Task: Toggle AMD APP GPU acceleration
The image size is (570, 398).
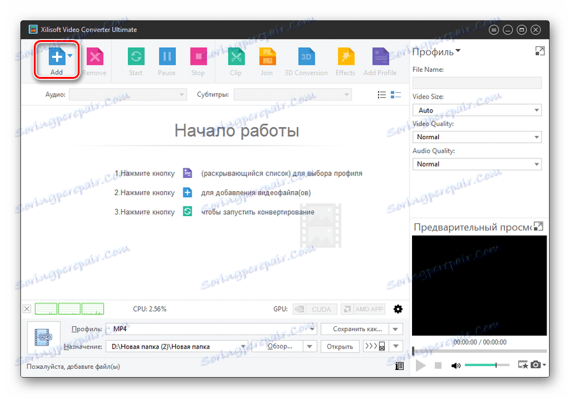Action: (363, 309)
